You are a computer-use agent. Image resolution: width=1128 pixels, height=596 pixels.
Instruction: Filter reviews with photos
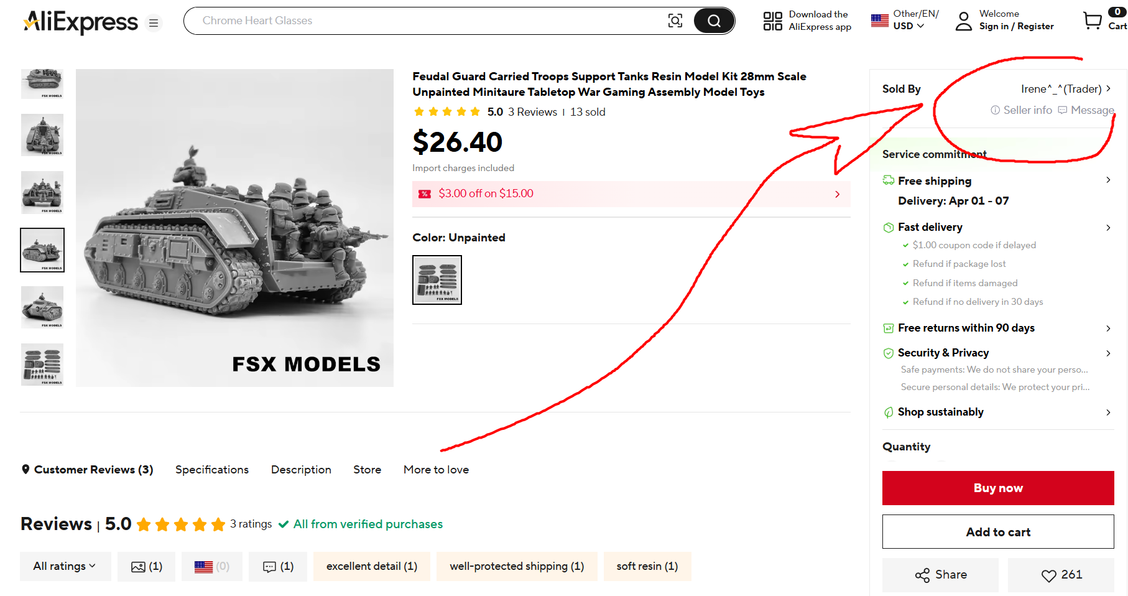coord(146,567)
